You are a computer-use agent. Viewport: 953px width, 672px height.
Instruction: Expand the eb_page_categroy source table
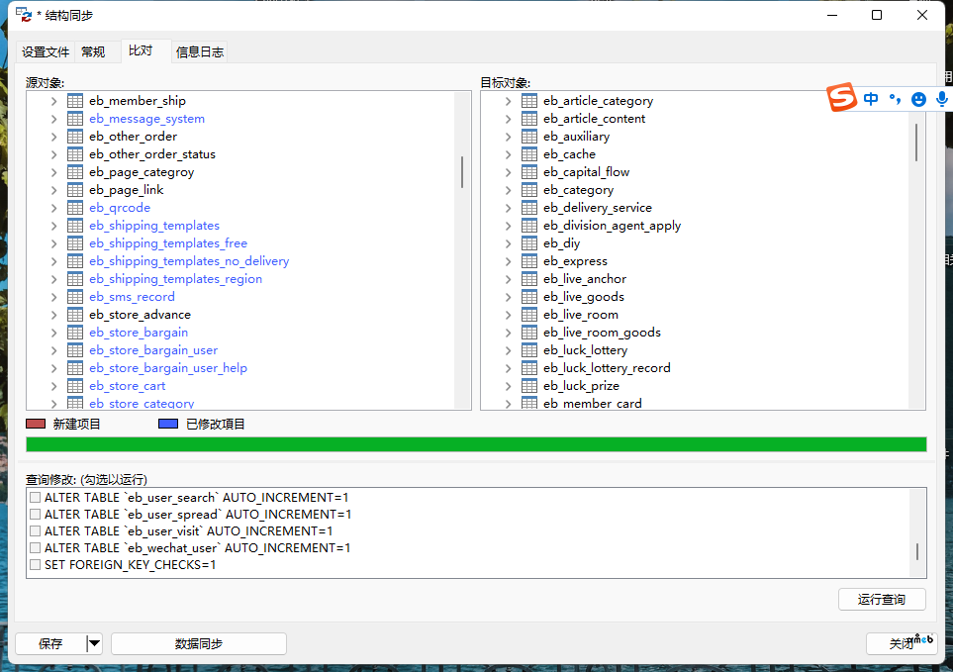point(54,172)
